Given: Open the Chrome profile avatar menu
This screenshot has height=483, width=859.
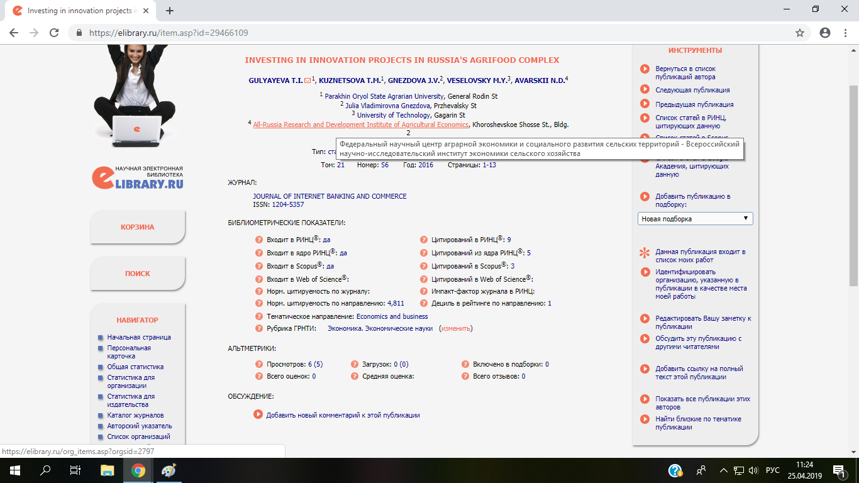Looking at the screenshot, I should pos(825,33).
